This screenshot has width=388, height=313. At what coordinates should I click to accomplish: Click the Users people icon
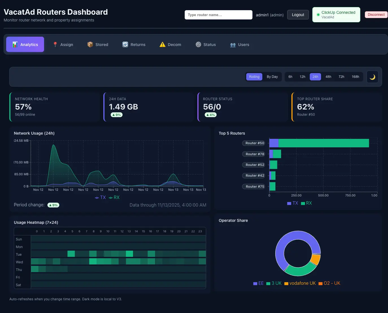pyautogui.click(x=232, y=45)
